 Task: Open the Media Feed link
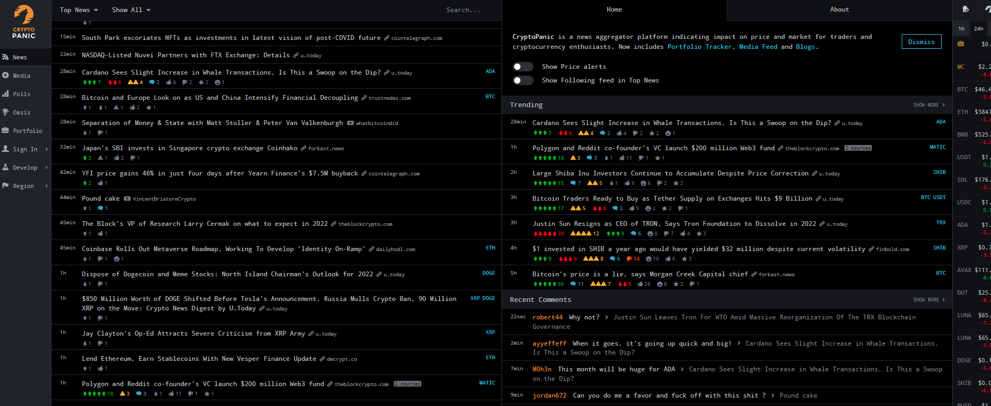758,47
